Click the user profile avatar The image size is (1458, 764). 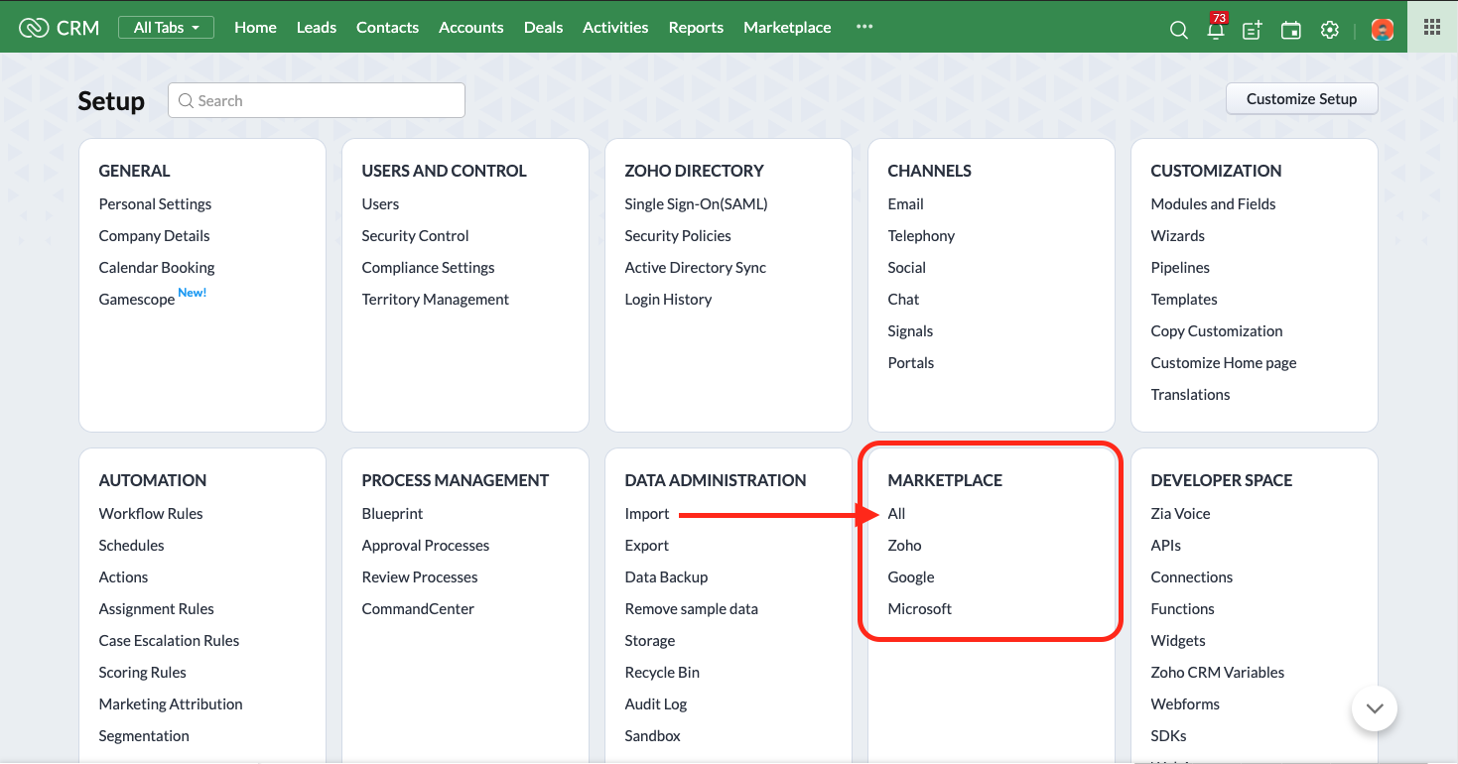pyautogui.click(x=1383, y=30)
